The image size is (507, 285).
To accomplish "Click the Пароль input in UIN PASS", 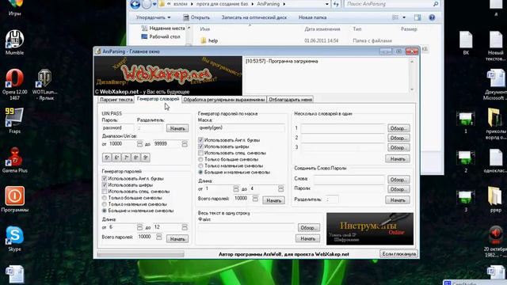I will pyautogui.click(x=118, y=128).
